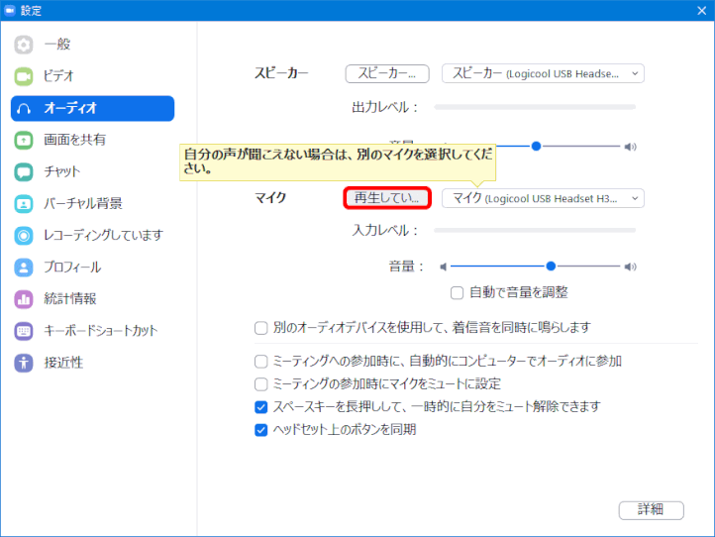The width and height of the screenshot is (715, 537).
Task: Click the マイク section label
Action: pos(270,197)
